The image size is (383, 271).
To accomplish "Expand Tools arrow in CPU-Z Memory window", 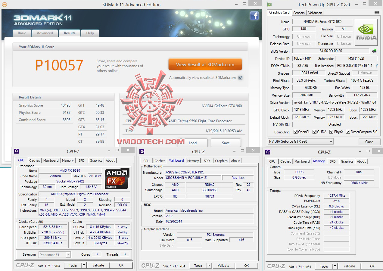I will coord(335,266).
